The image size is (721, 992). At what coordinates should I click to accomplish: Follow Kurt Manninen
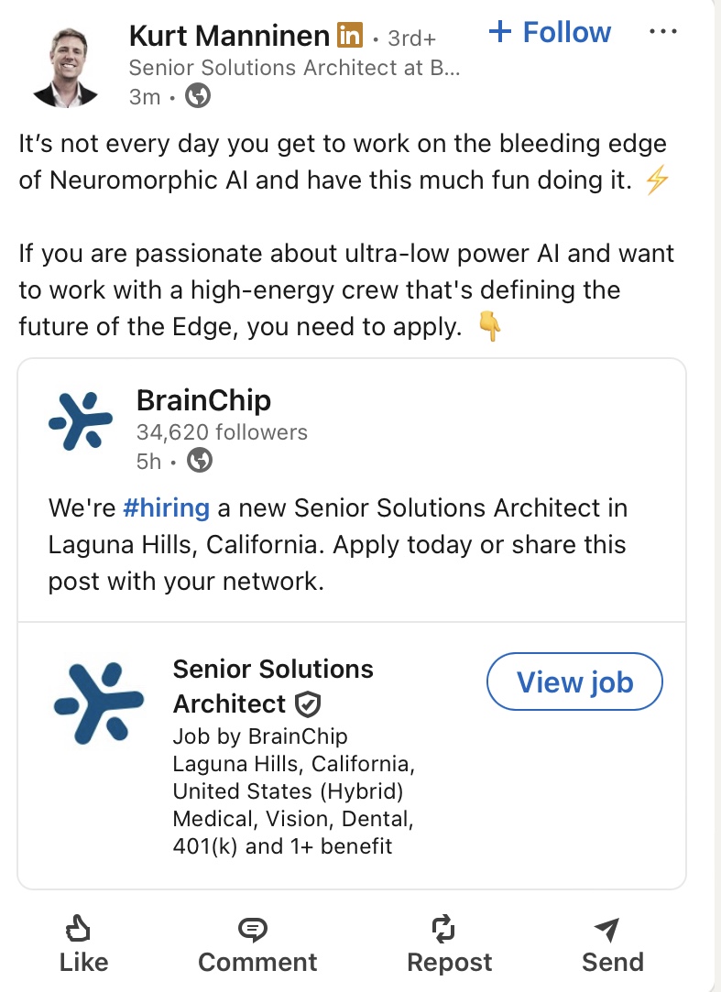tap(551, 33)
